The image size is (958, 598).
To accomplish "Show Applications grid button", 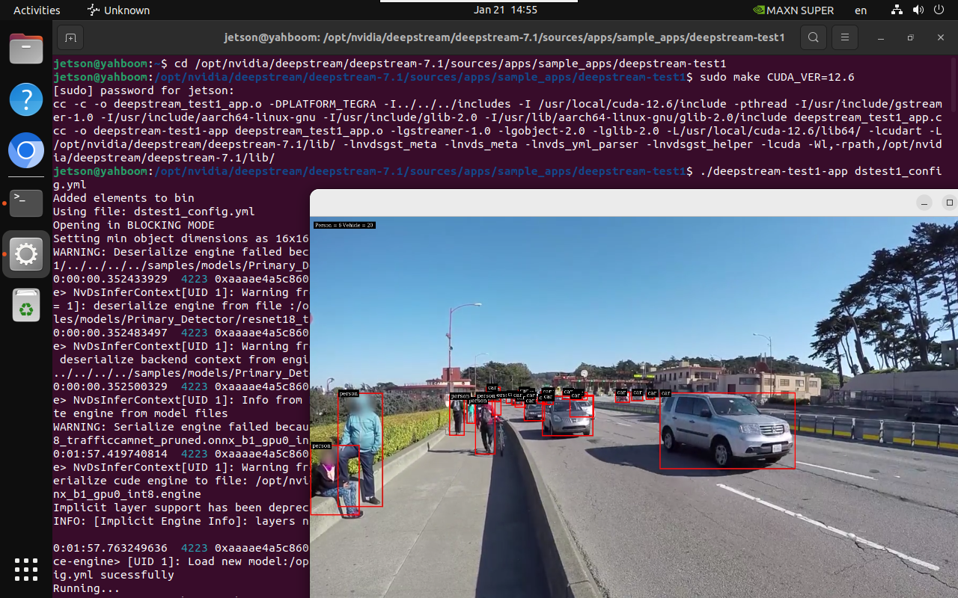I will point(26,570).
